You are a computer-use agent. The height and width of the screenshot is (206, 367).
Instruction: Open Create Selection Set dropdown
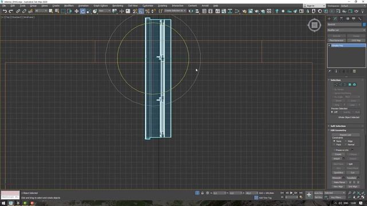175,11
